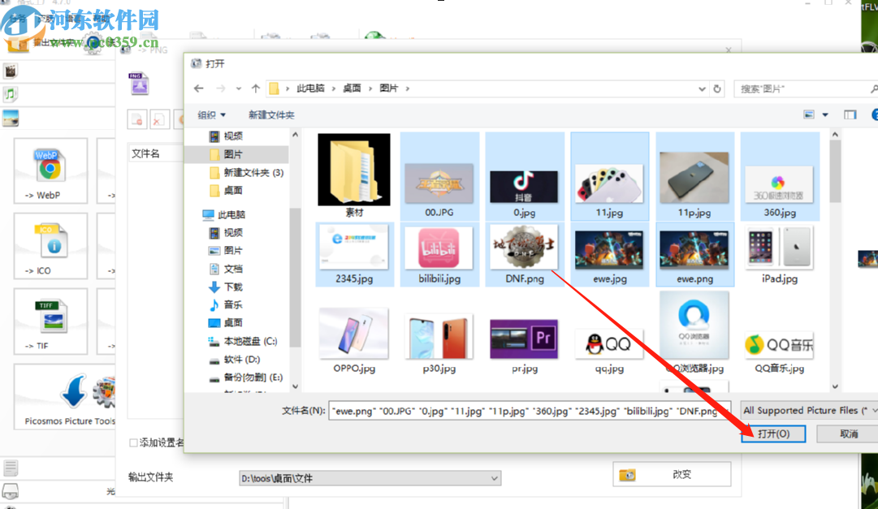Go forward with the right arrow

(x=221, y=88)
